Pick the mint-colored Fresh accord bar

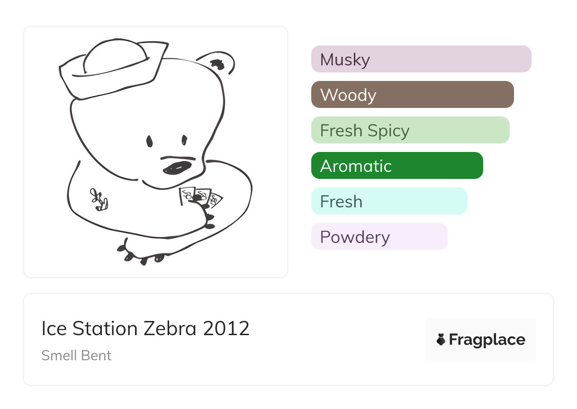389,201
